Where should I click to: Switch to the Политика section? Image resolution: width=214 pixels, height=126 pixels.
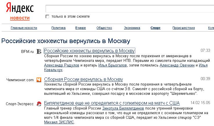coord(58,28)
